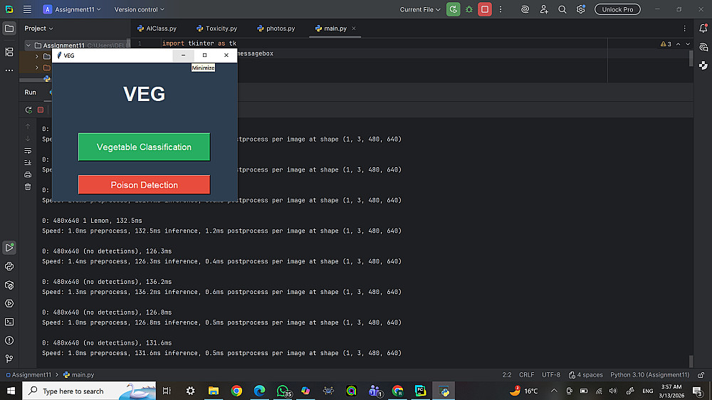This screenshot has width=712, height=400.
Task: Open WhatsApp from the taskbar
Action: point(283,391)
